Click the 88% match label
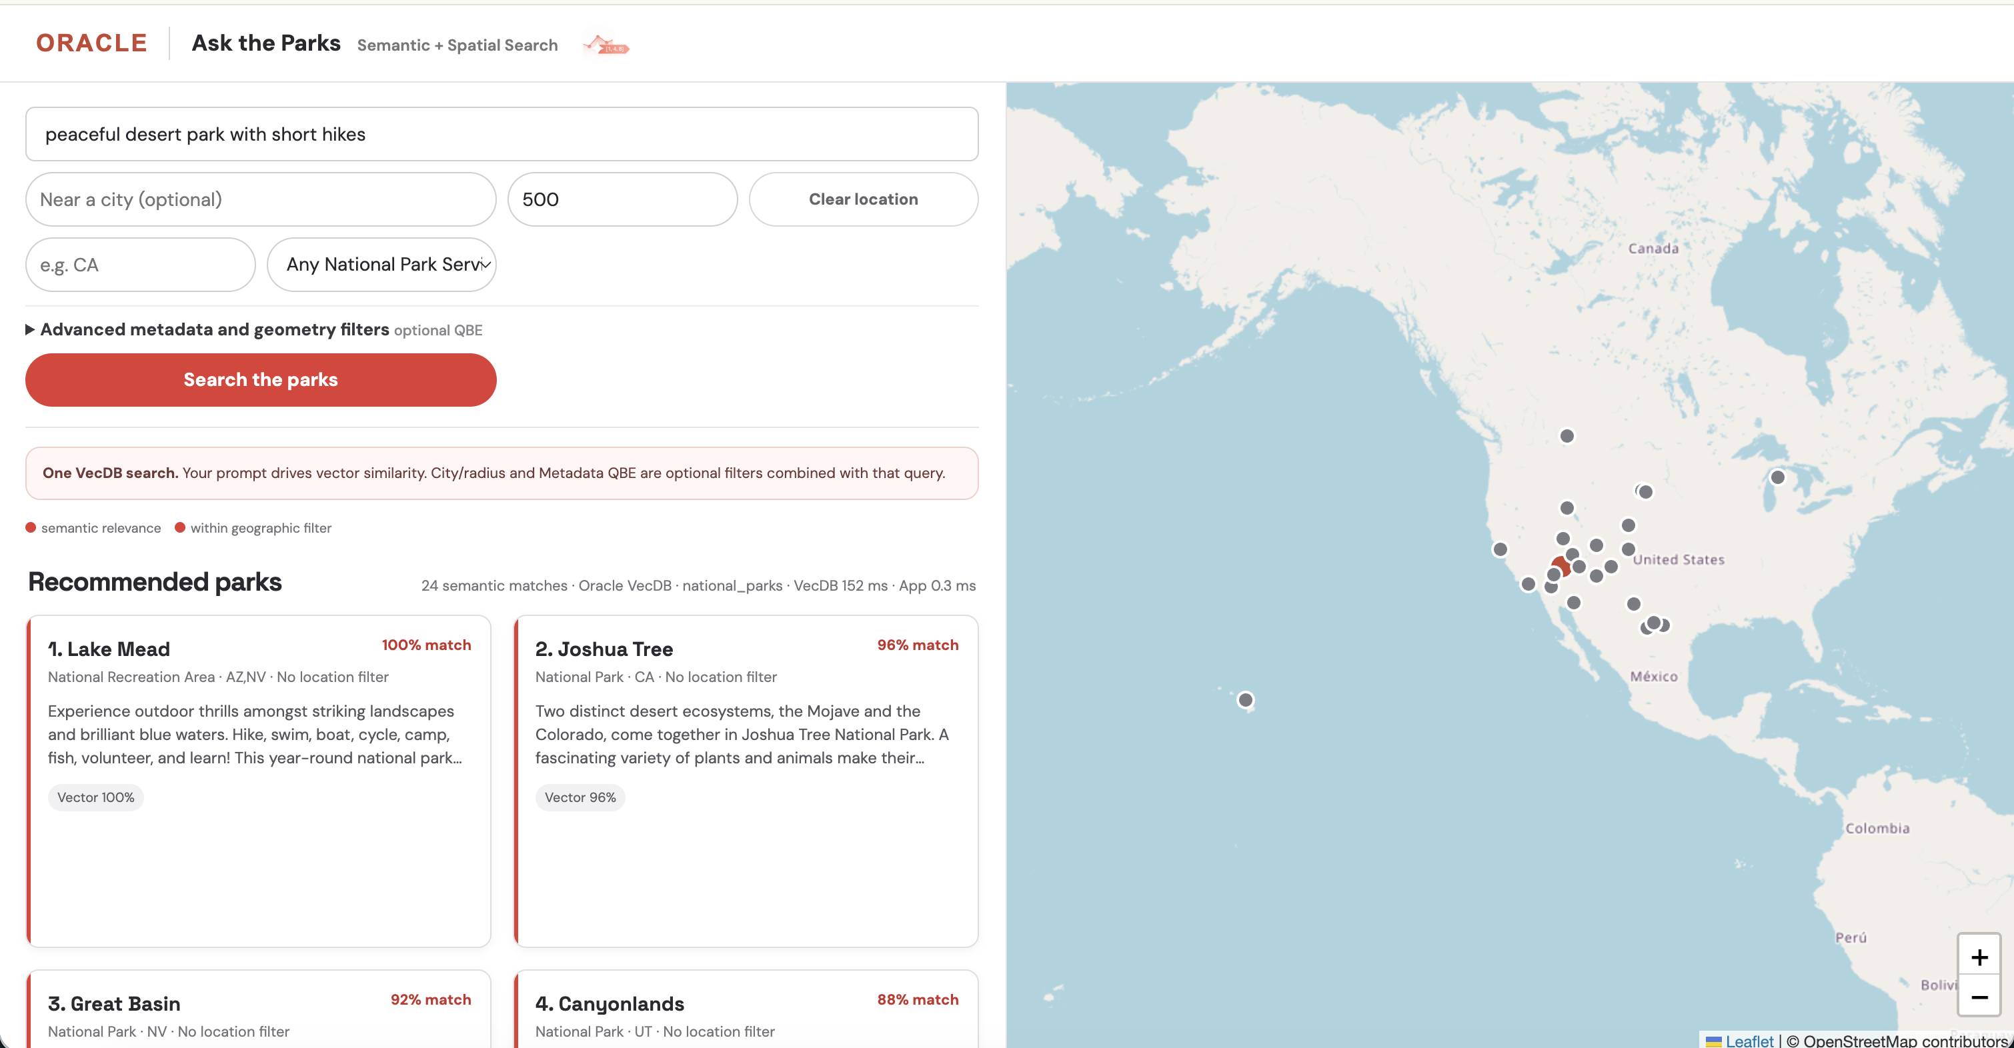 coord(917,999)
